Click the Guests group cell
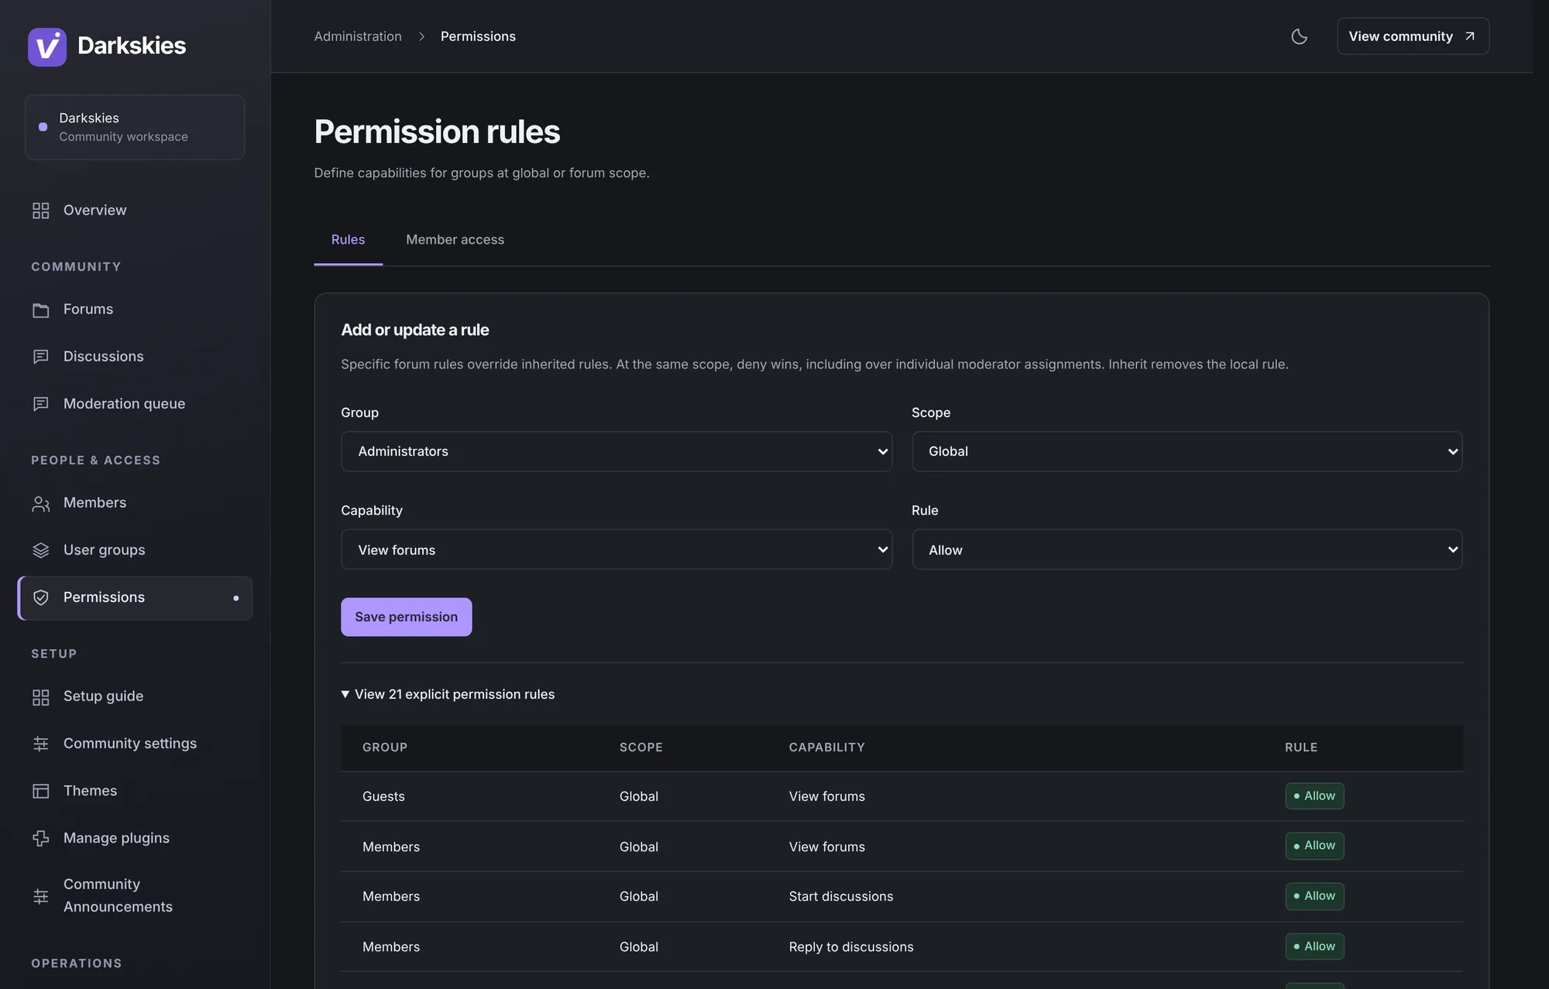Viewport: 1549px width, 989px height. [x=383, y=796]
